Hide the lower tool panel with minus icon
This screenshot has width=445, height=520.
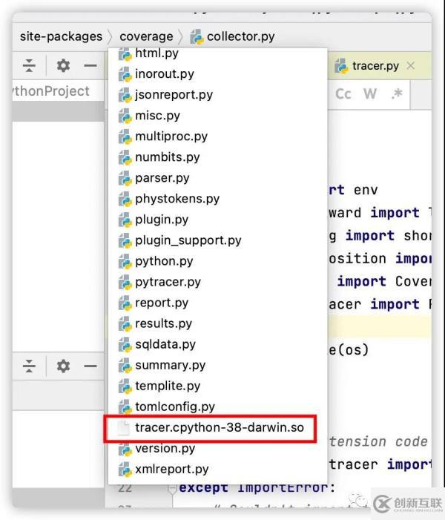pos(90,366)
